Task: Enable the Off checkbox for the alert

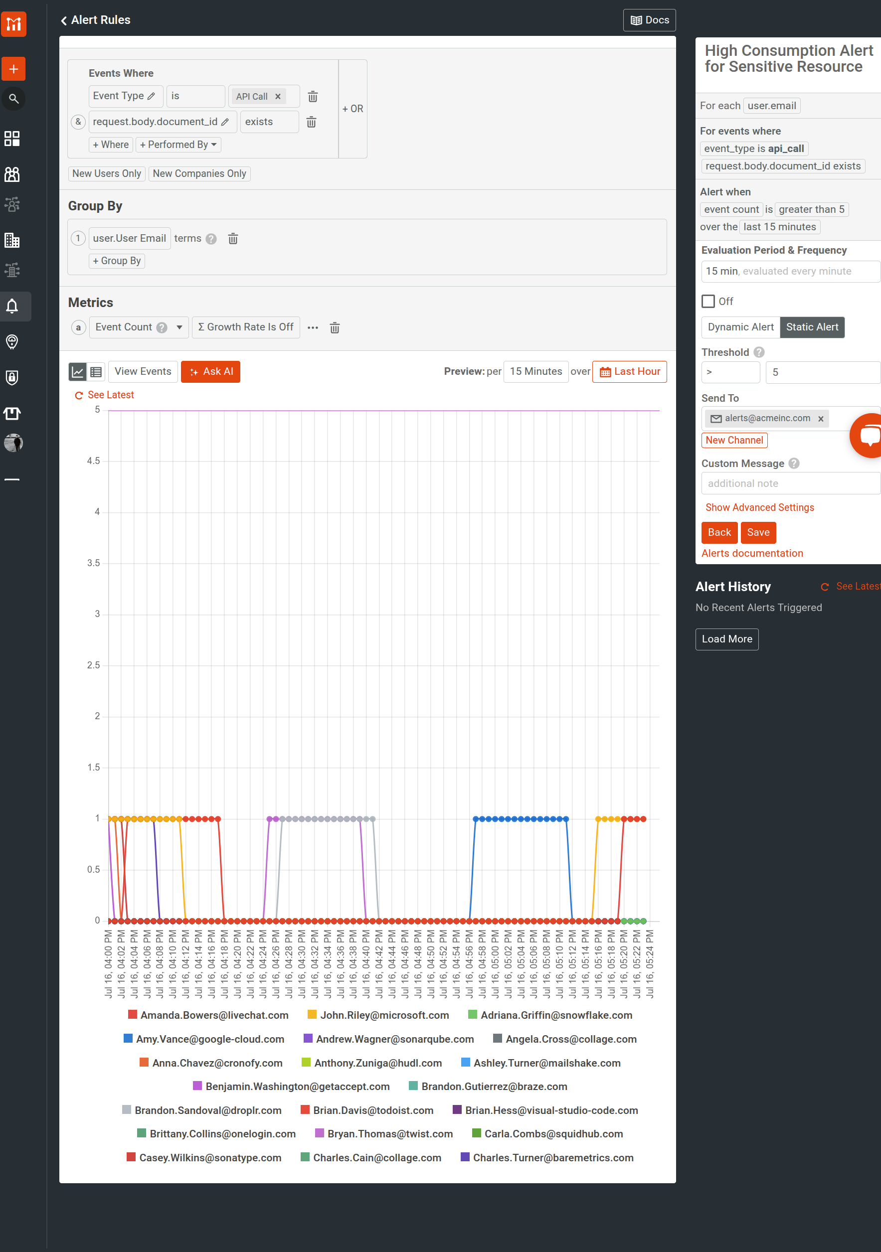Action: (x=708, y=301)
